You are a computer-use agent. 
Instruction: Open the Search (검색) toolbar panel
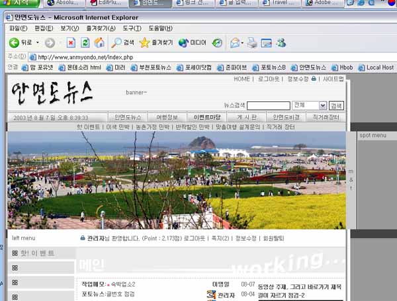click(122, 42)
